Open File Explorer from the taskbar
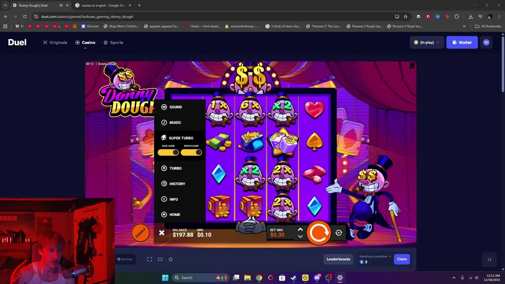Viewport: 505px width, 284px height. click(x=247, y=278)
